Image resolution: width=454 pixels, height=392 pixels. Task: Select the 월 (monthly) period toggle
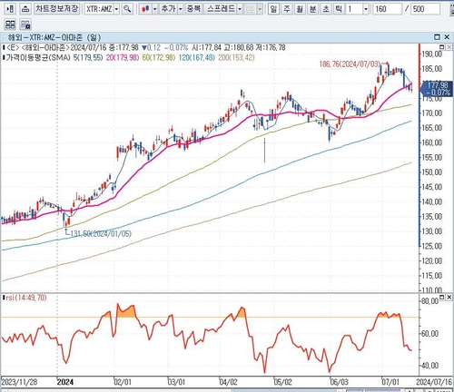pyautogui.click(x=300, y=9)
